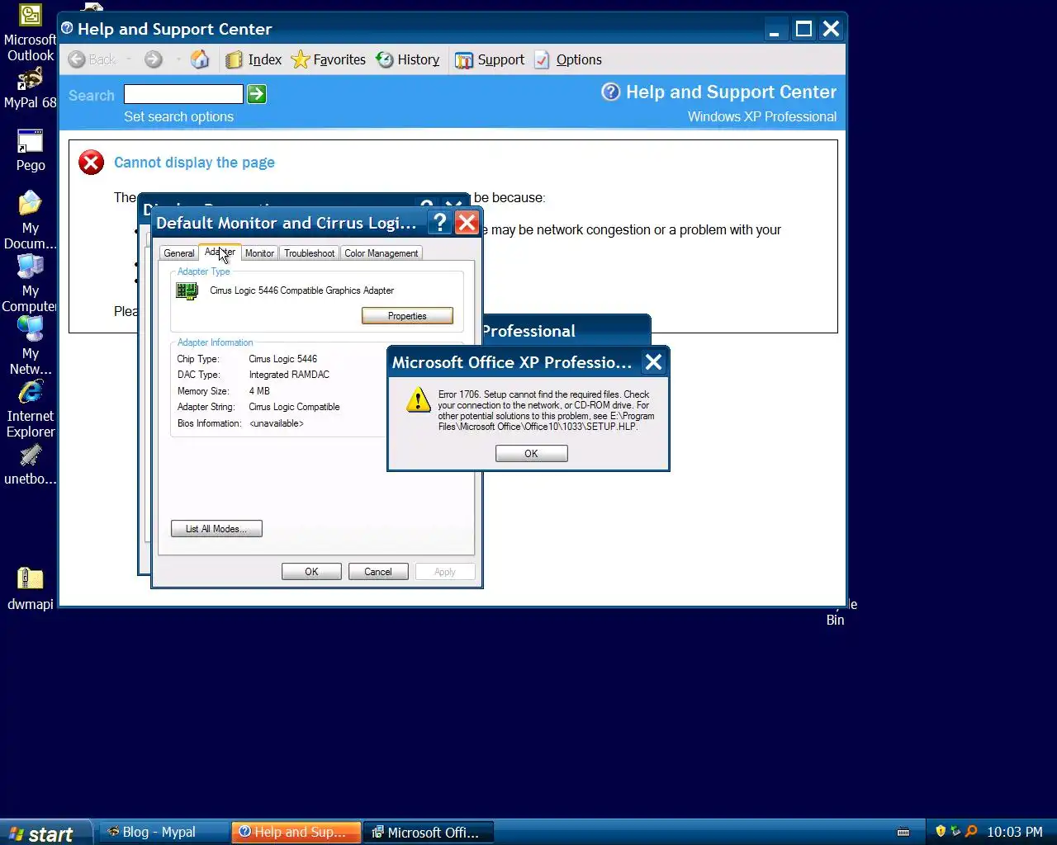This screenshot has height=845, width=1057.
Task: Open the Help Center Home icon
Action: pyautogui.click(x=200, y=59)
